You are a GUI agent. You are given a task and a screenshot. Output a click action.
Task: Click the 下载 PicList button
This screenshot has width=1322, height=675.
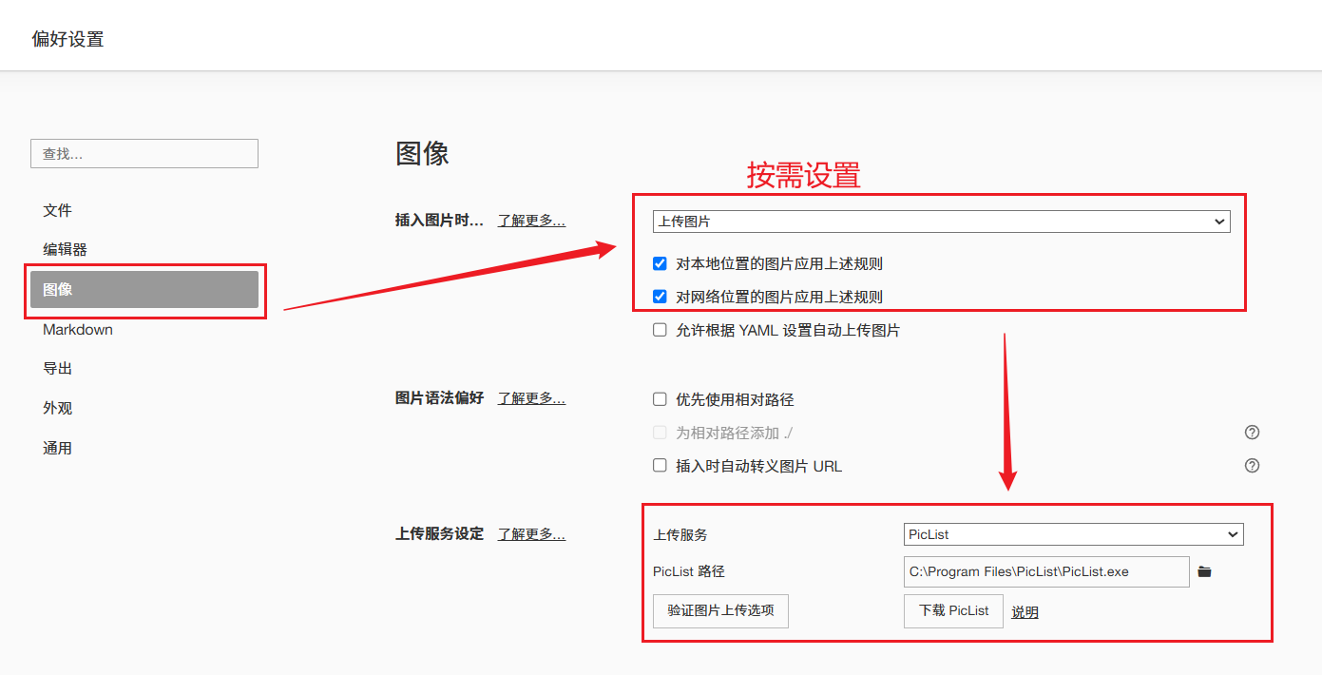click(953, 610)
